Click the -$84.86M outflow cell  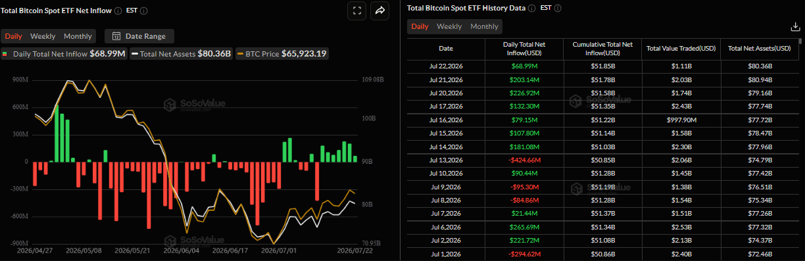(x=524, y=200)
